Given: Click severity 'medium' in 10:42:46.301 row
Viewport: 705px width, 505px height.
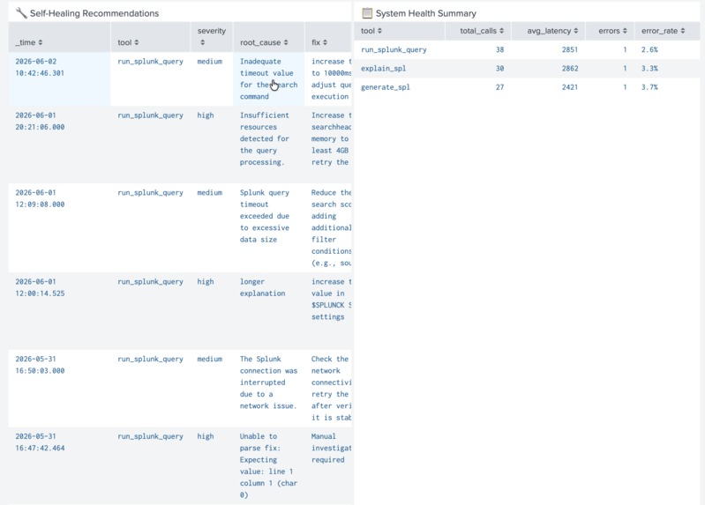Looking at the screenshot, I should click(x=209, y=61).
